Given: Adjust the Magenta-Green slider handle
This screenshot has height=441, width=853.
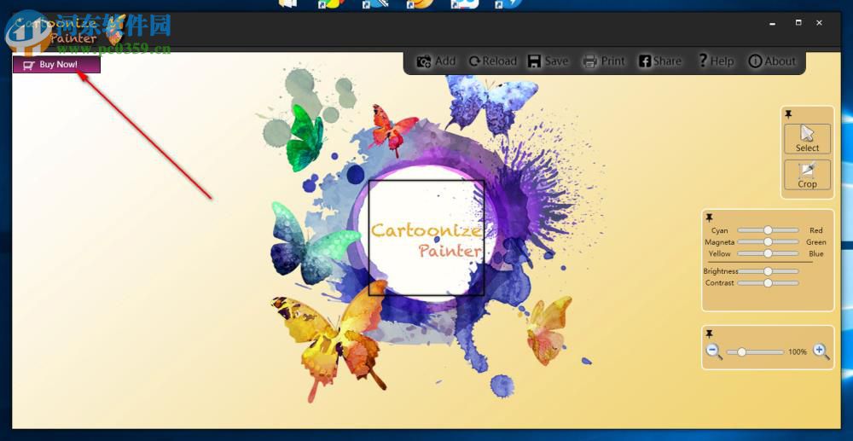Looking at the screenshot, I should [768, 242].
